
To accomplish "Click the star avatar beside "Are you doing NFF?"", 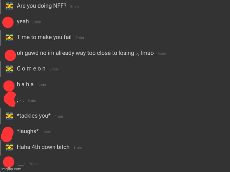I will pos(9,6).
